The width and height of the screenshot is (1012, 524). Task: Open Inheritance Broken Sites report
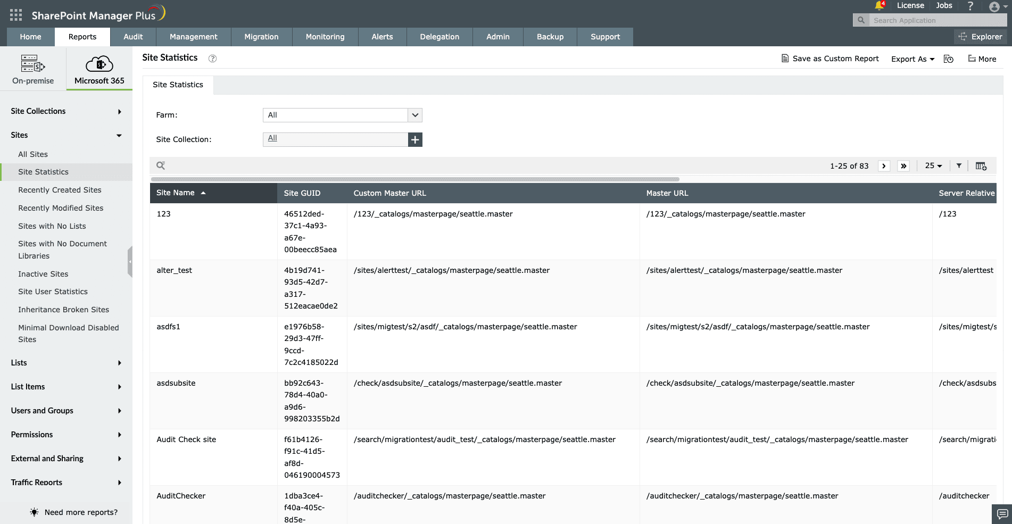click(63, 310)
